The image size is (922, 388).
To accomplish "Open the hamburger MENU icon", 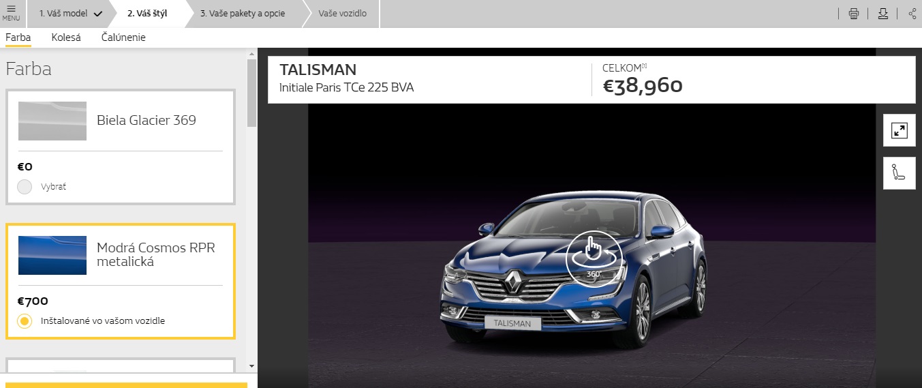I will click(12, 13).
